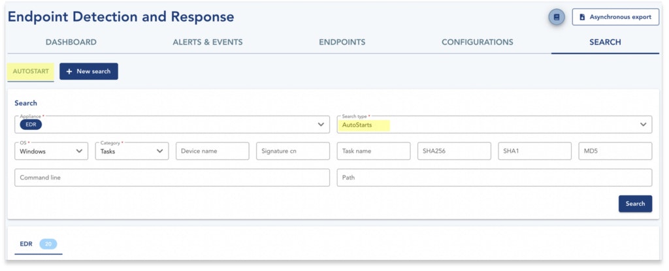This screenshot has height=271, width=669.
Task: Open the Category Tasks dropdown
Action: [x=132, y=151]
